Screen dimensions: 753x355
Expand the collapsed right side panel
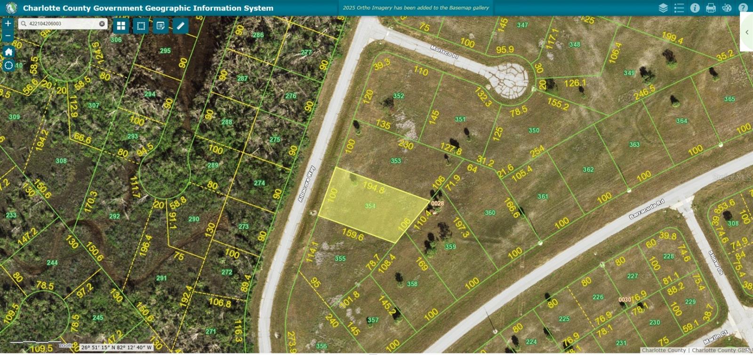pyautogui.click(x=747, y=32)
